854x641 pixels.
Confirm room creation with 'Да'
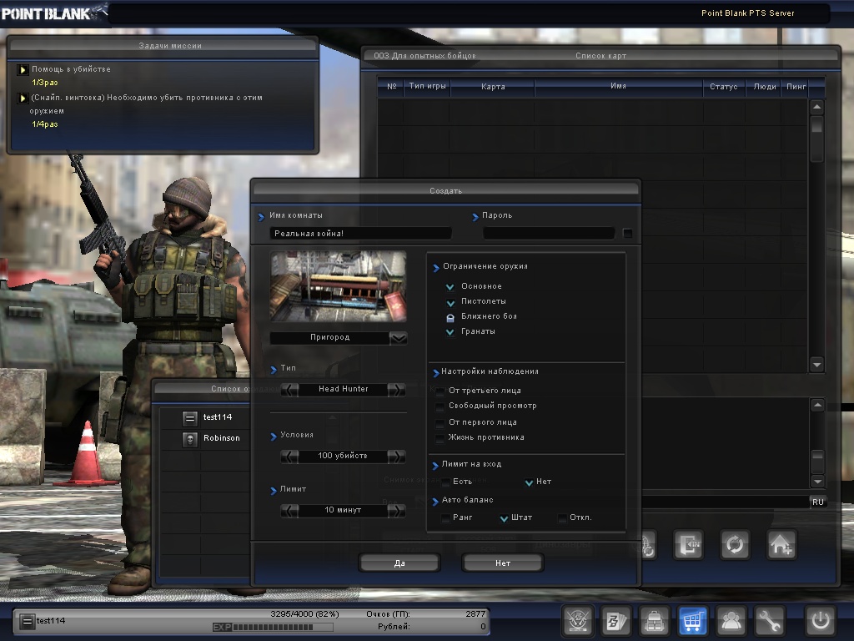coord(399,563)
